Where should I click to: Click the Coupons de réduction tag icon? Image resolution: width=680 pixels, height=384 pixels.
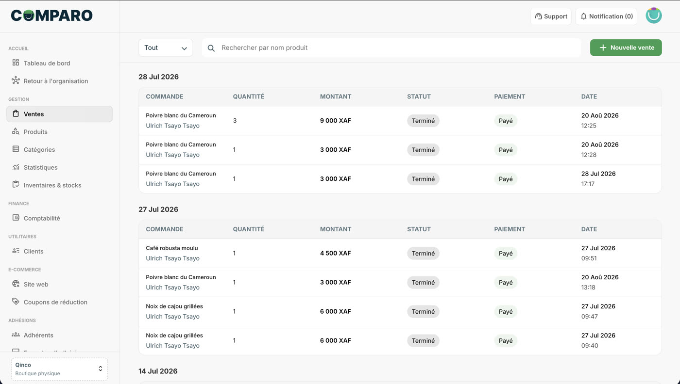coord(16,302)
